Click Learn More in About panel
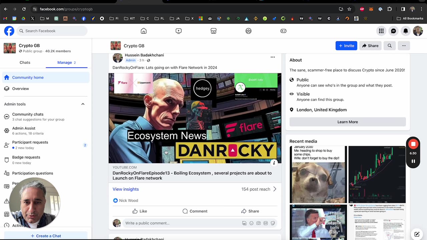 click(x=348, y=122)
